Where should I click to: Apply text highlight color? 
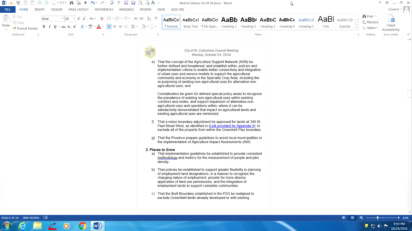[x=90, y=27]
